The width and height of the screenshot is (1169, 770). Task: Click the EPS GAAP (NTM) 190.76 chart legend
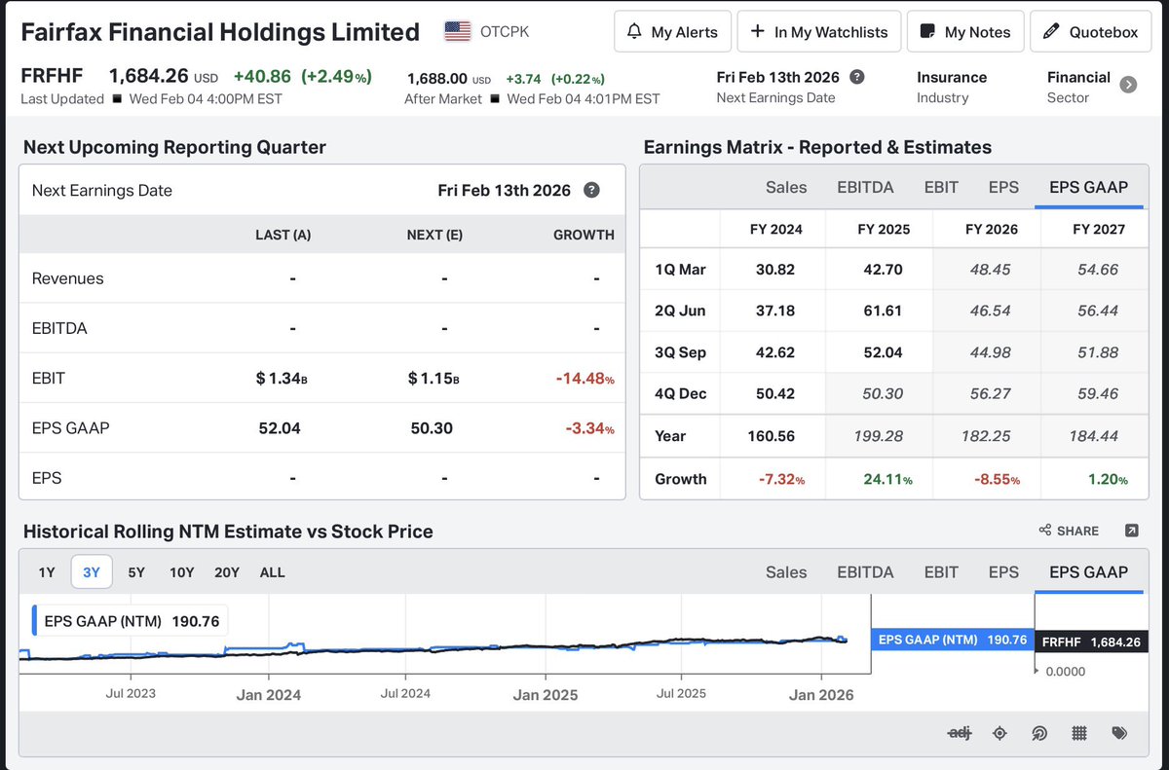click(131, 621)
